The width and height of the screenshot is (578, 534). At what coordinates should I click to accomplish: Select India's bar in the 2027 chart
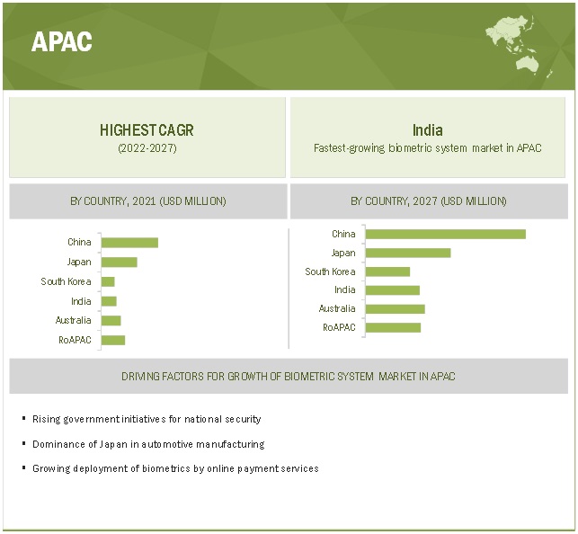[x=392, y=289]
